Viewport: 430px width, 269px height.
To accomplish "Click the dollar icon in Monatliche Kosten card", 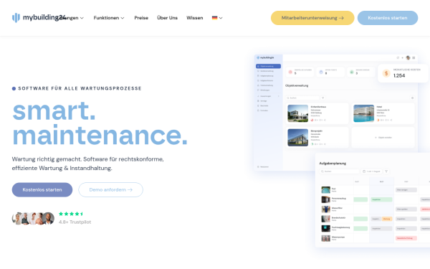I will (386, 73).
